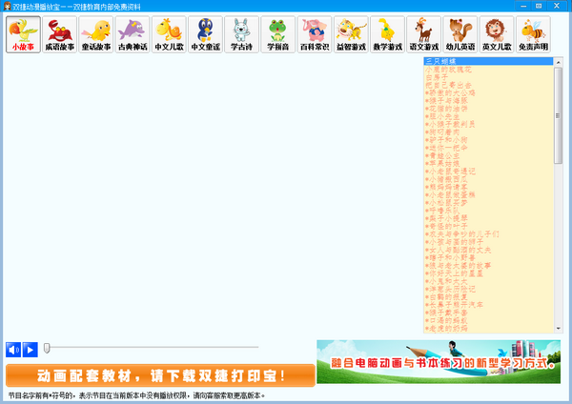The height and width of the screenshot is (404, 572).
Task: Select 你好天上的星星 list entry
Action: click(x=488, y=273)
